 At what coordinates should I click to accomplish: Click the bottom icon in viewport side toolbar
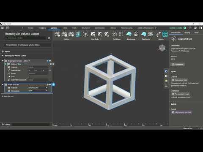166,85
